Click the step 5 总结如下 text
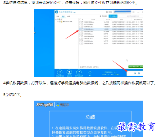Viewport: 158px width, 137px height. pyautogui.click(x=13, y=95)
